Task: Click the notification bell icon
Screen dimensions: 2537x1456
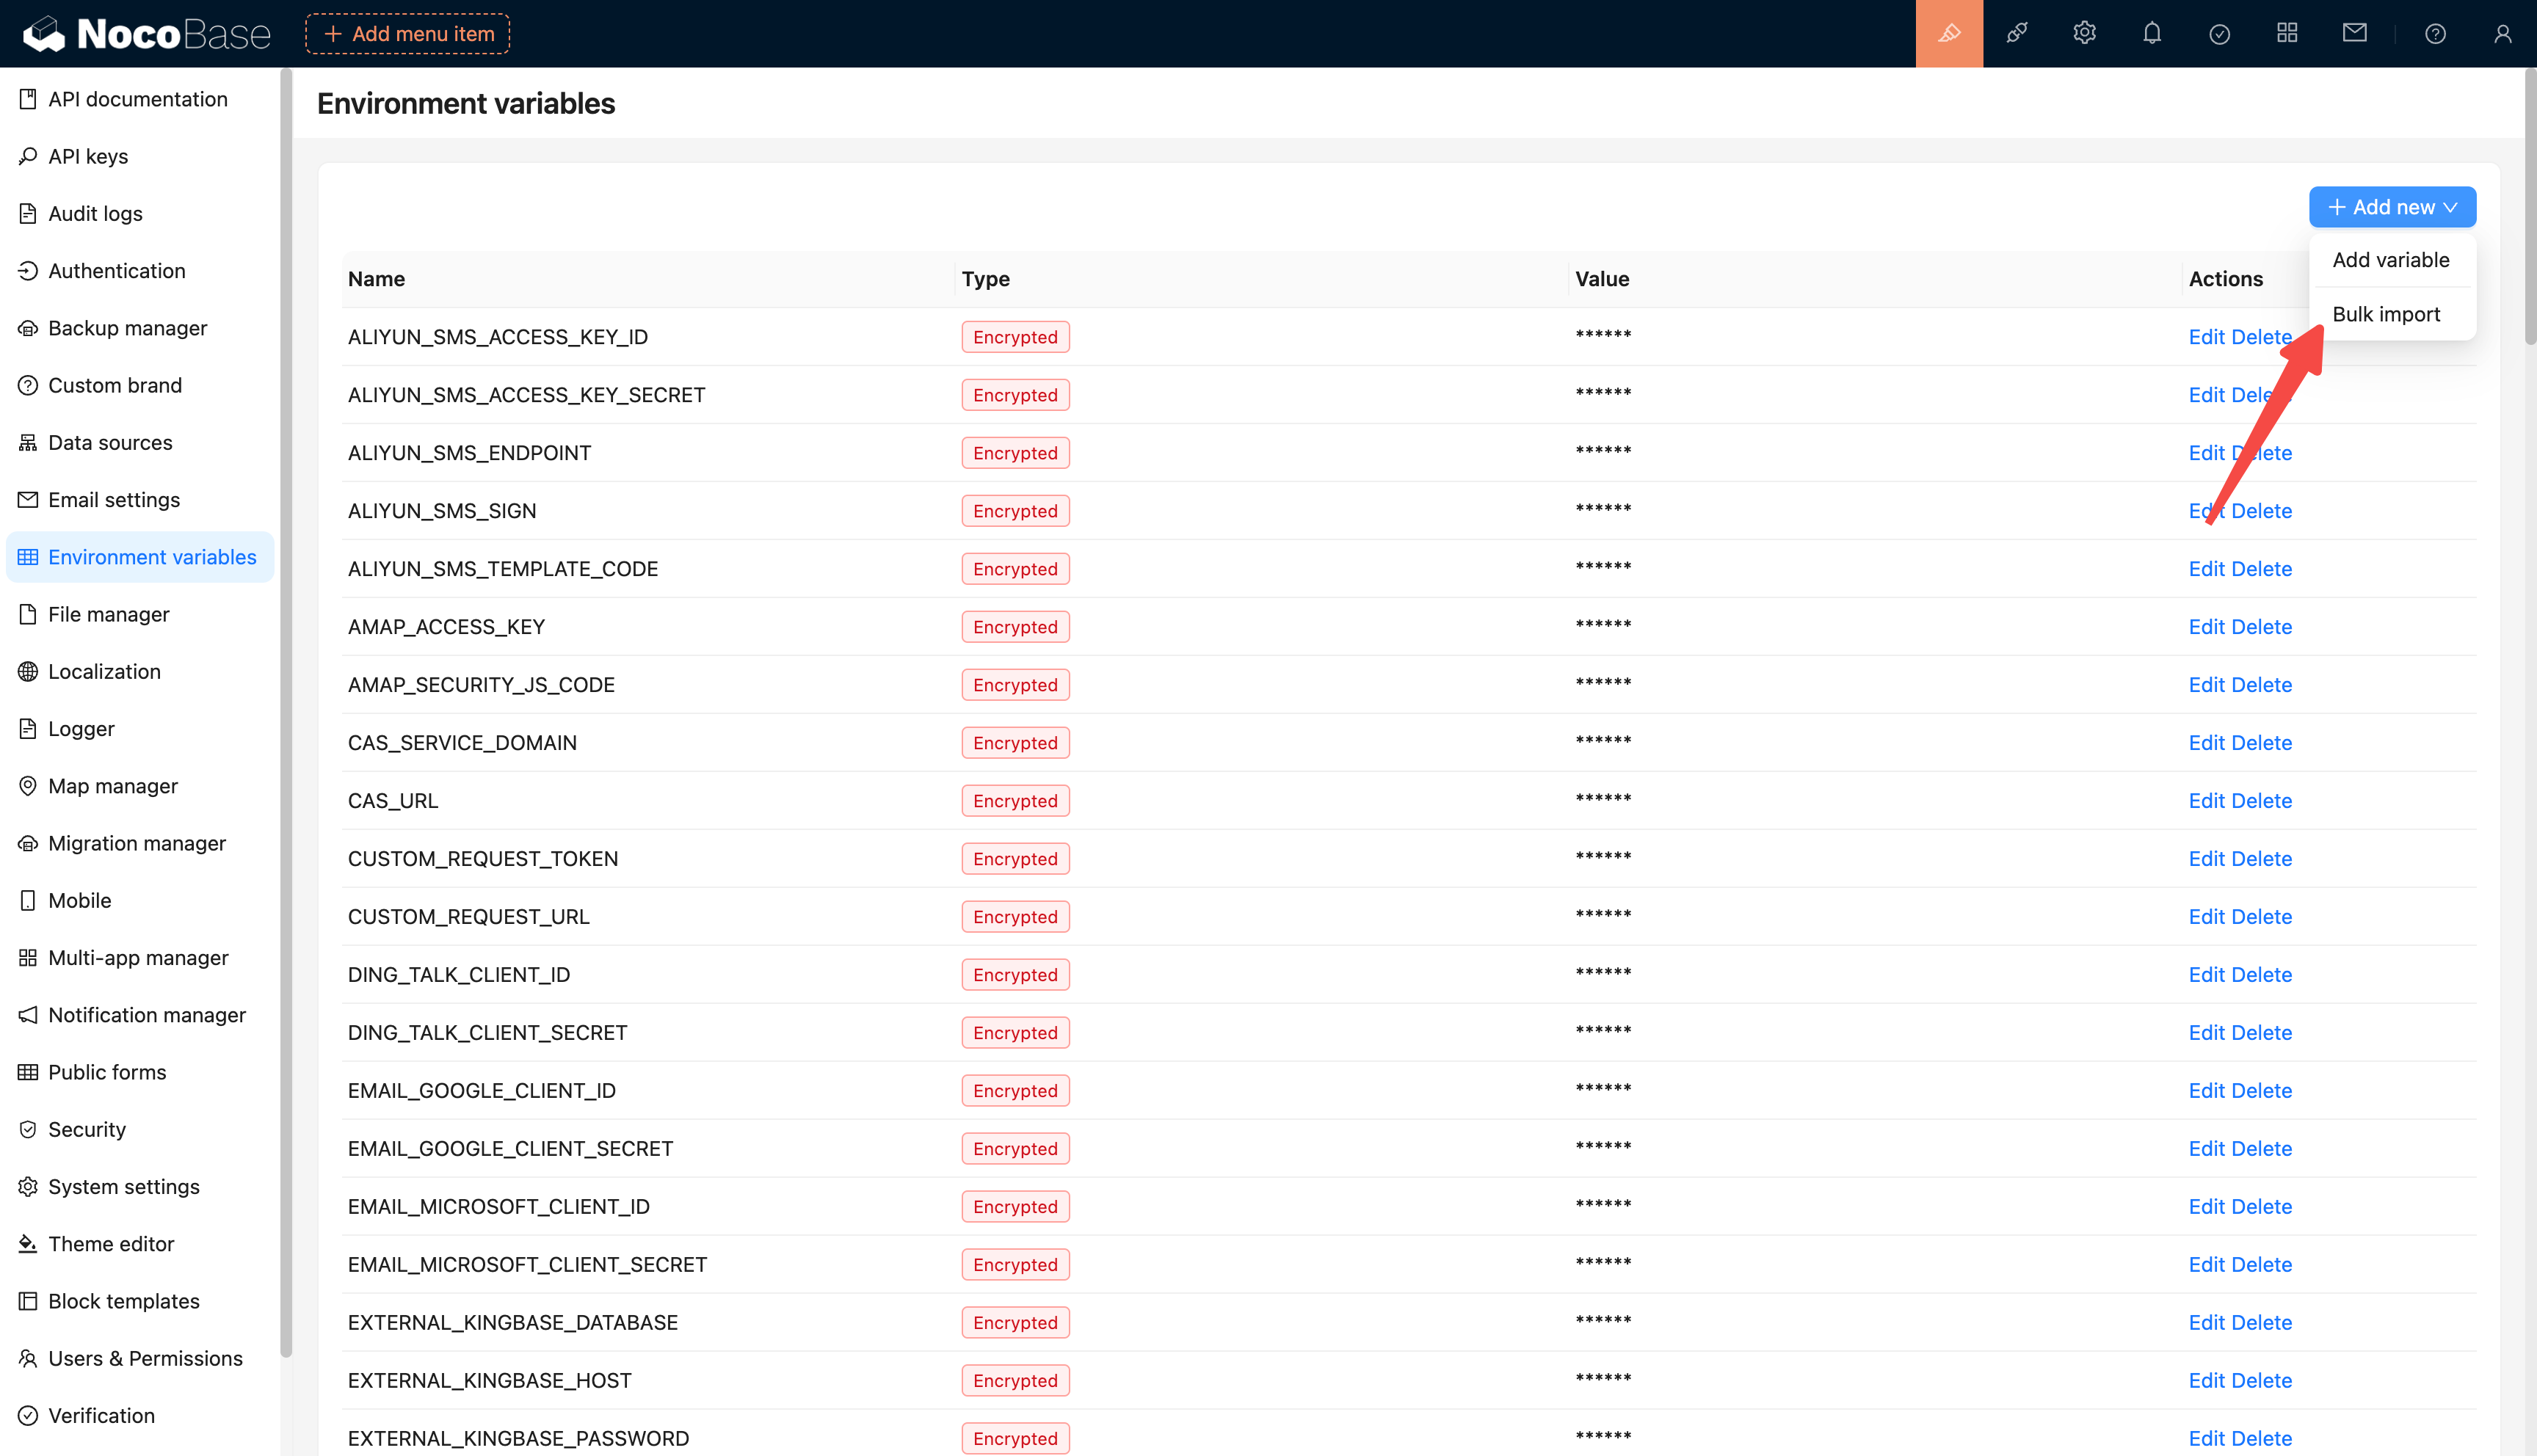Action: 2152,34
